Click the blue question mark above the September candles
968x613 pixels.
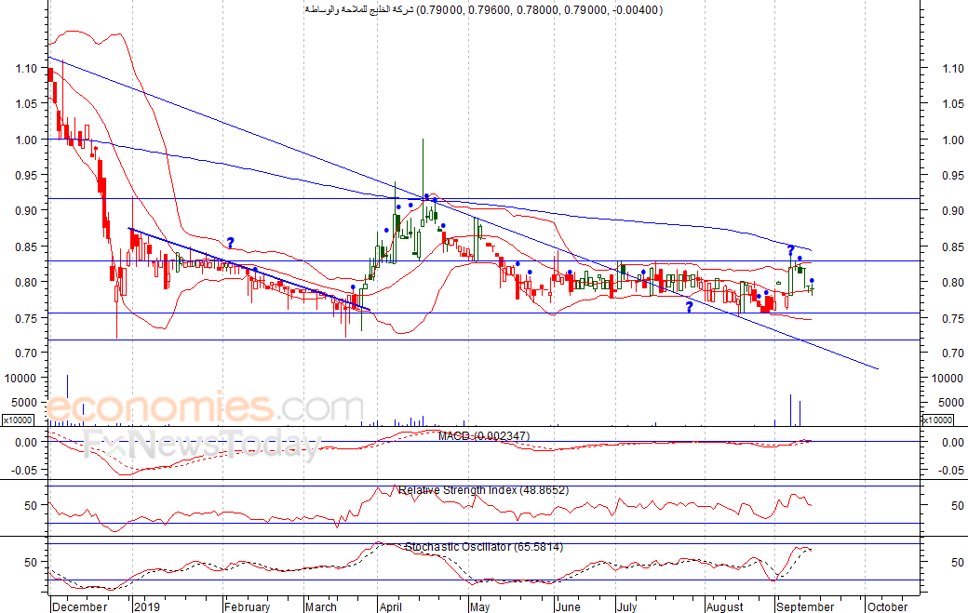point(790,251)
